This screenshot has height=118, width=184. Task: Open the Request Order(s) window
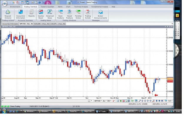(x=8, y=14)
